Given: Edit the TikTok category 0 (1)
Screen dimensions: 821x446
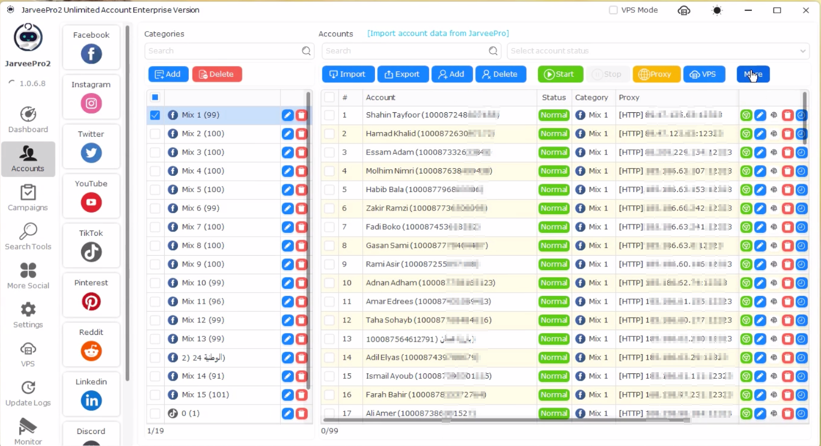Looking at the screenshot, I should coord(288,414).
